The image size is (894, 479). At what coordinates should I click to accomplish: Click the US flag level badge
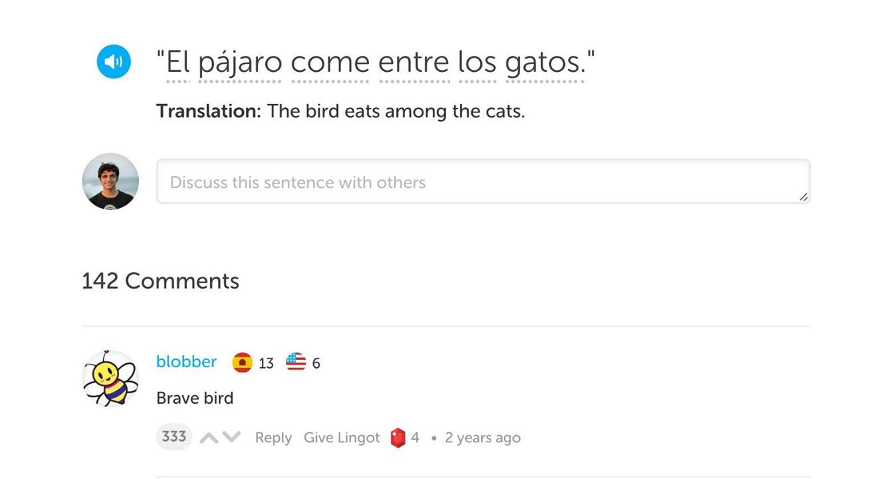[x=296, y=363]
